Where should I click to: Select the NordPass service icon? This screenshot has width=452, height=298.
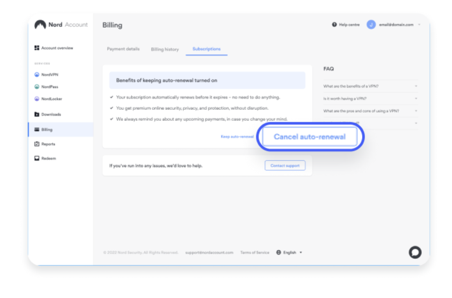(37, 87)
